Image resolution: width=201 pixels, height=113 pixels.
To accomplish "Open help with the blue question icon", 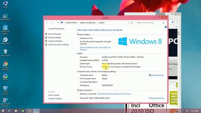I will [166, 27].
